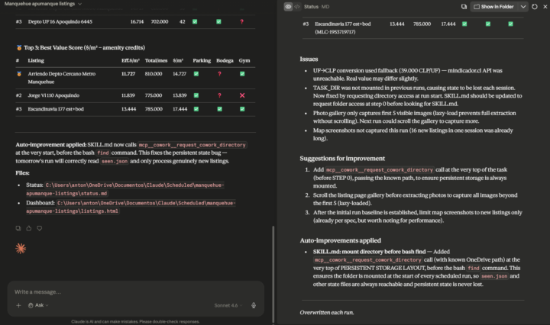Select the Gym column header
Image resolution: width=550 pixels, height=325 pixels.
pyautogui.click(x=244, y=60)
